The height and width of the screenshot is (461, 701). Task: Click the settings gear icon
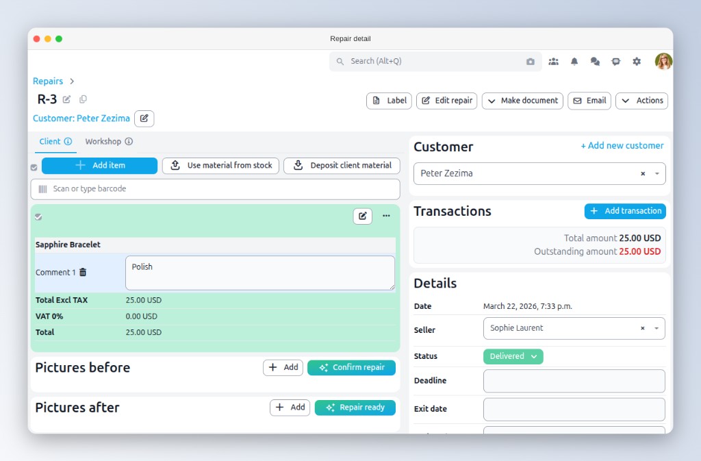pos(637,62)
